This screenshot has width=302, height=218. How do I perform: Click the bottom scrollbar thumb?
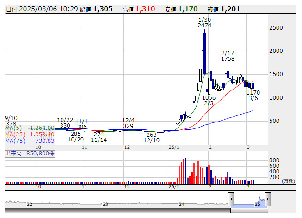tap(249, 211)
